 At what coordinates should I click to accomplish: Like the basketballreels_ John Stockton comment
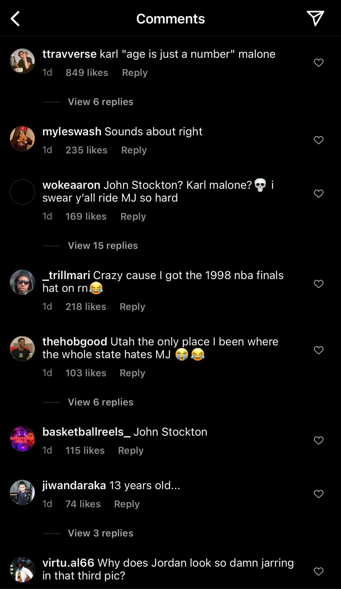click(x=318, y=440)
